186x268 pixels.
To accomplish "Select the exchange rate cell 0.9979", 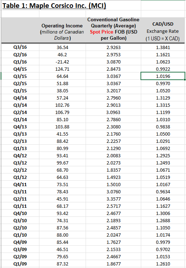I will click(163, 242).
